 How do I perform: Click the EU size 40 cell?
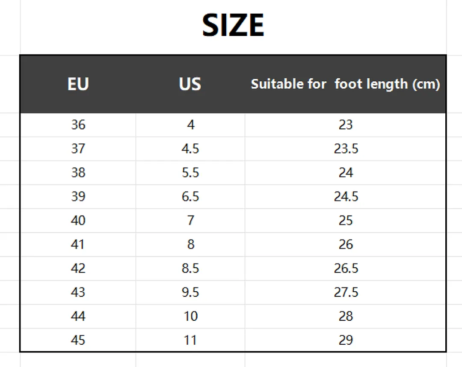click(x=78, y=221)
